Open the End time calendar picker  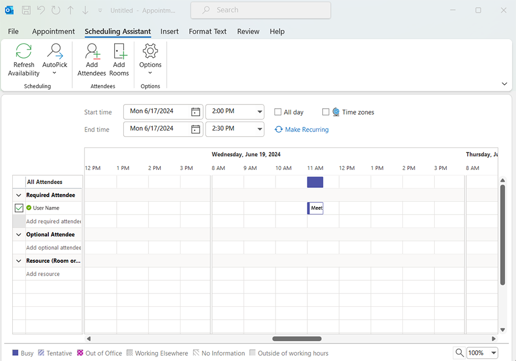(x=195, y=129)
